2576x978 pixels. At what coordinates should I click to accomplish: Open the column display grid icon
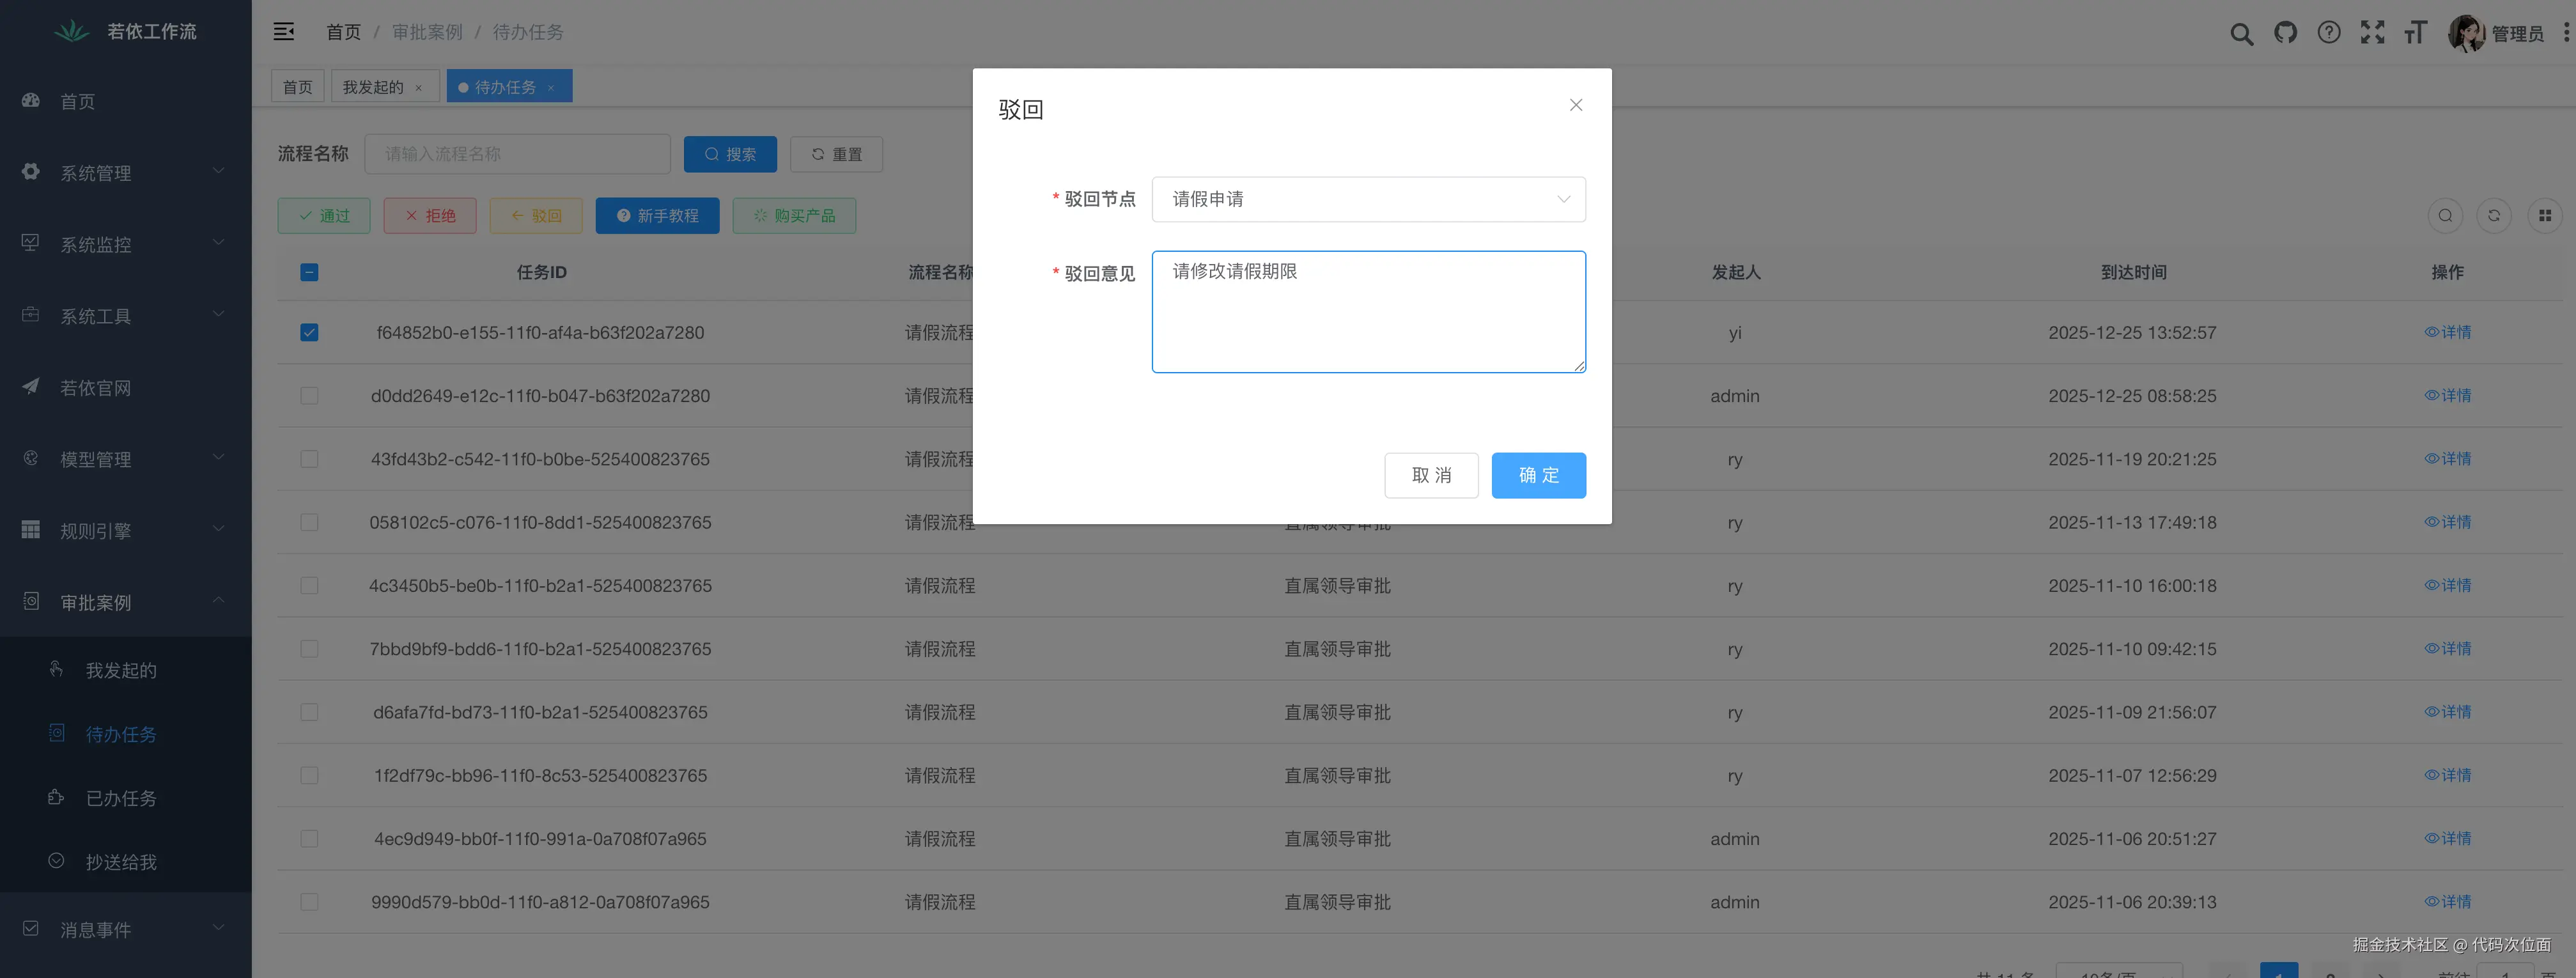coord(2544,215)
